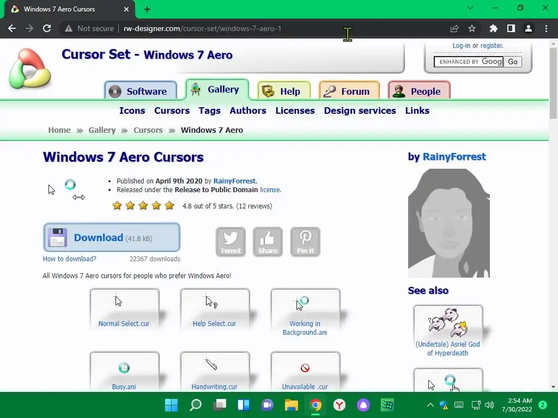The image size is (558, 418).
Task: Go to the Icons section
Action: click(132, 110)
